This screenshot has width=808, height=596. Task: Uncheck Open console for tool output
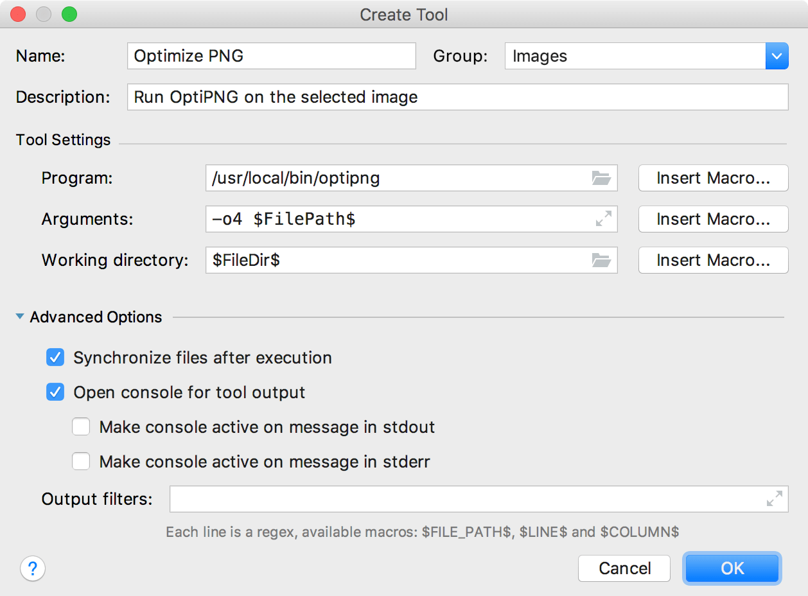point(55,392)
